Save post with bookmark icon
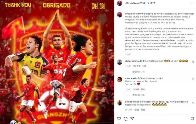The width and height of the screenshot is (196, 124). click(192, 119)
